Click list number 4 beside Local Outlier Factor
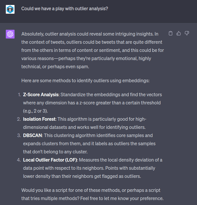This screenshot has height=205, width=197. 19,160
